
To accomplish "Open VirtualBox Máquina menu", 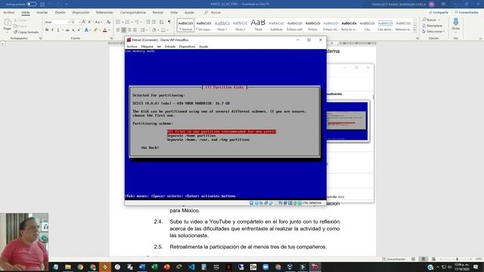I will (147, 47).
